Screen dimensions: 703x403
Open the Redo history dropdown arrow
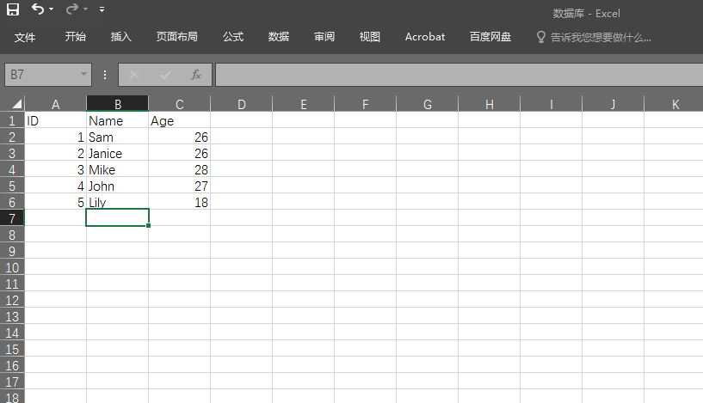[86, 9]
